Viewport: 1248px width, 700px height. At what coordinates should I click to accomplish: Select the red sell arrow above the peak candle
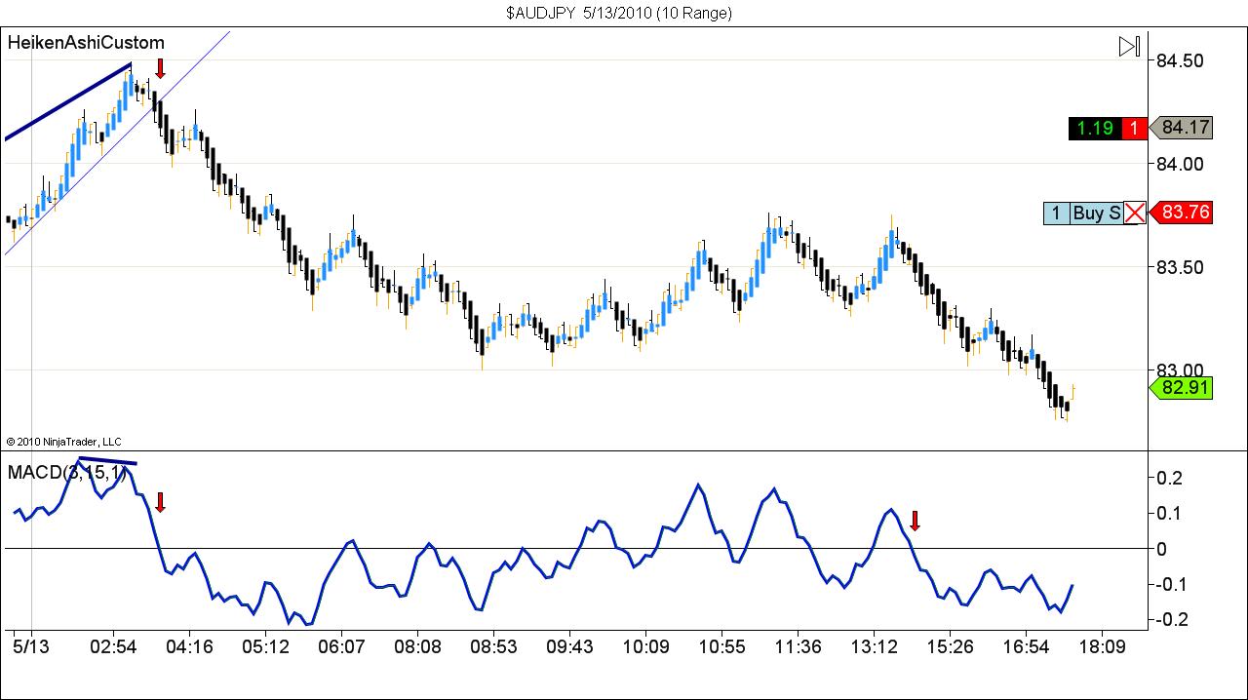pyautogui.click(x=160, y=70)
